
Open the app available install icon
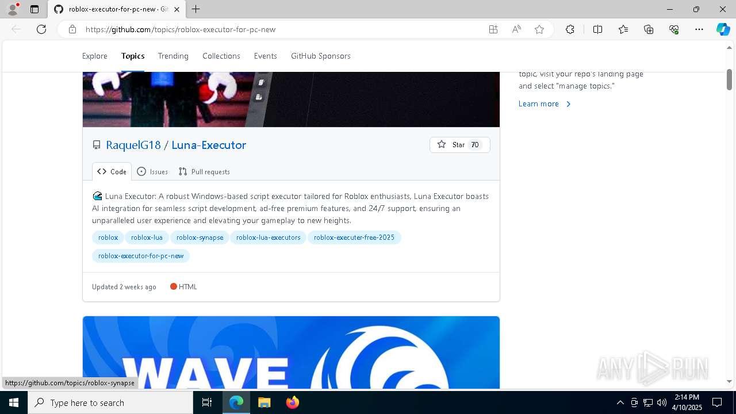coord(493,29)
